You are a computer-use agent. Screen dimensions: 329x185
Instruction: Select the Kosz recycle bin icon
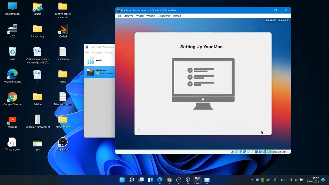click(12, 54)
